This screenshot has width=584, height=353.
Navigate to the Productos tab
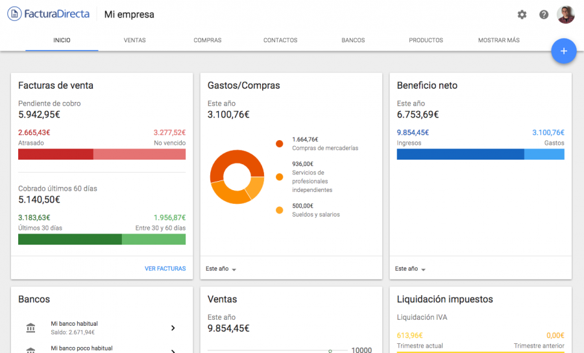[x=426, y=40]
